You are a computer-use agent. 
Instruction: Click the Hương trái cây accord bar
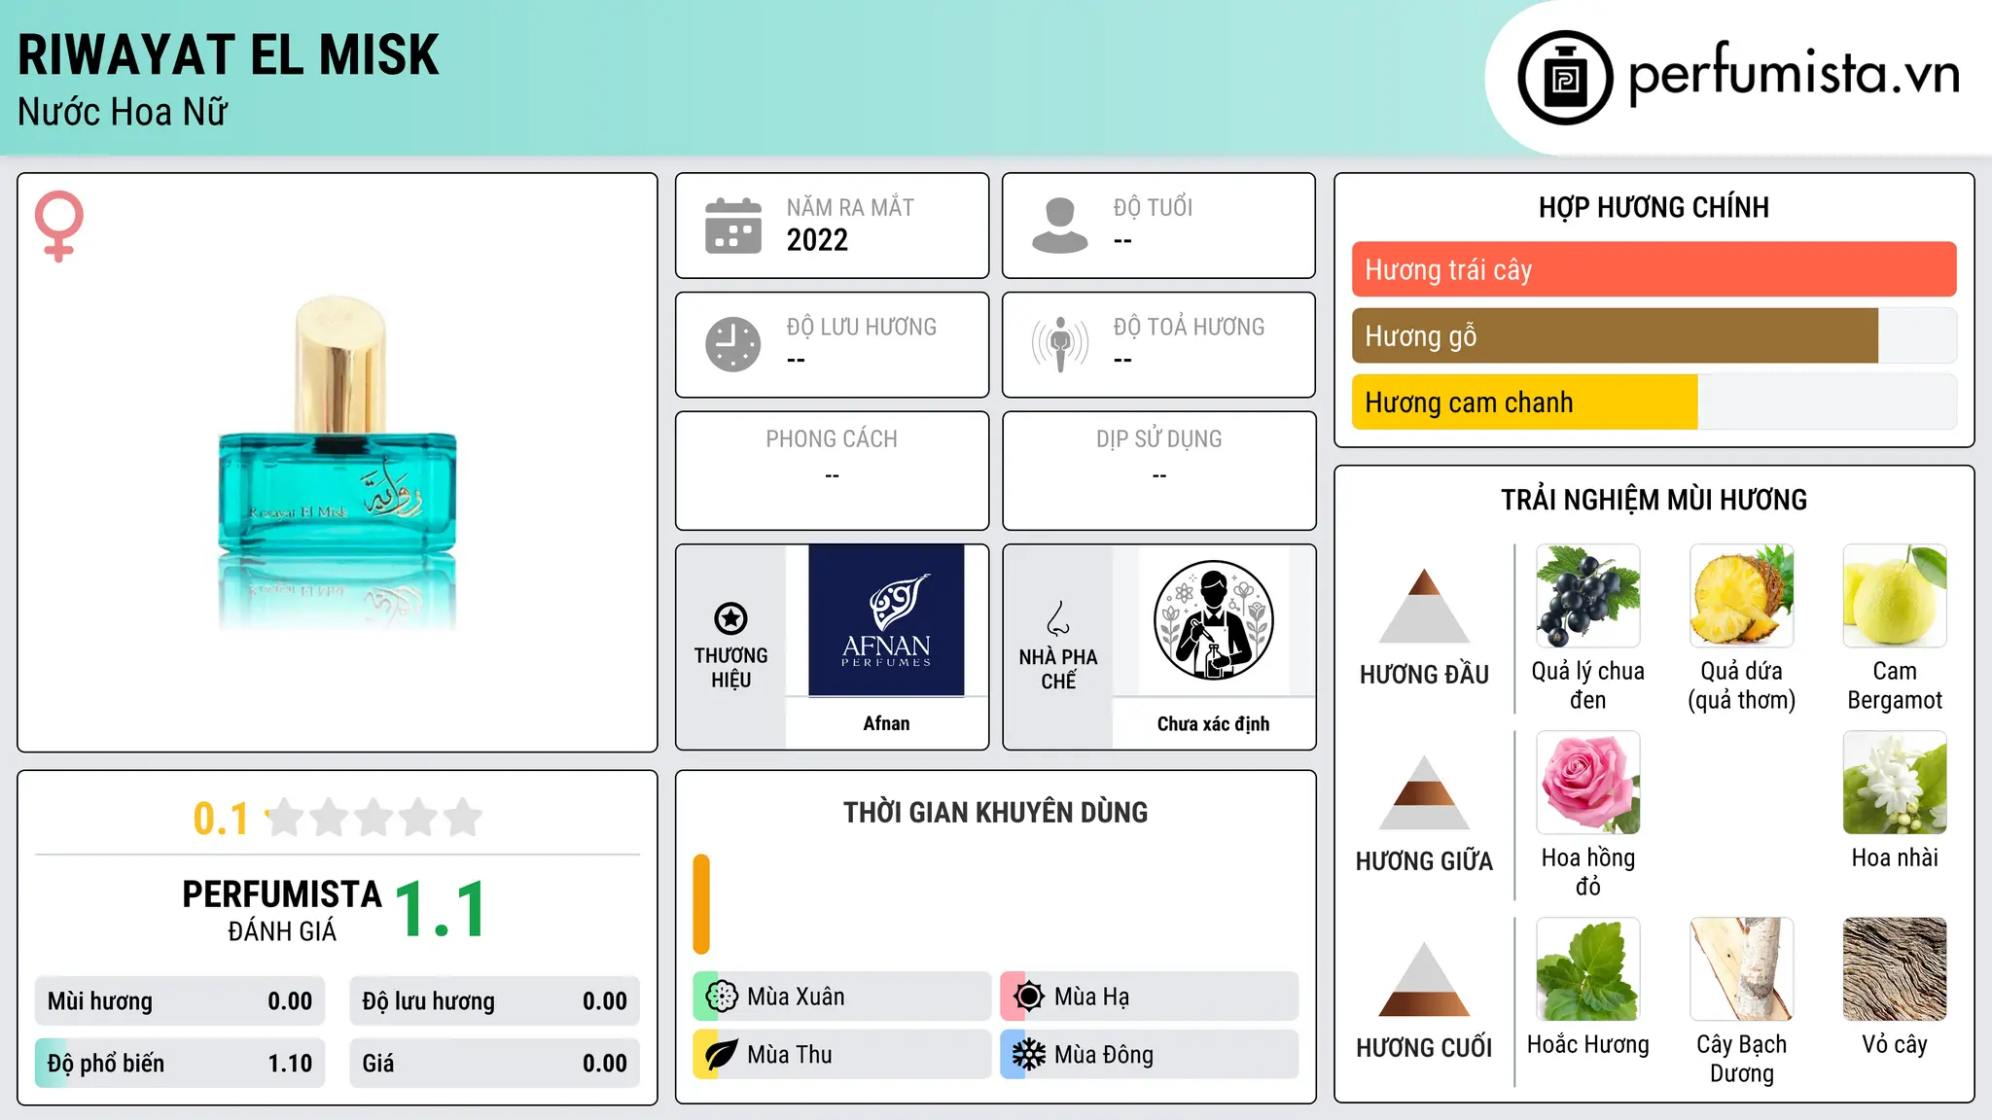tap(1654, 269)
